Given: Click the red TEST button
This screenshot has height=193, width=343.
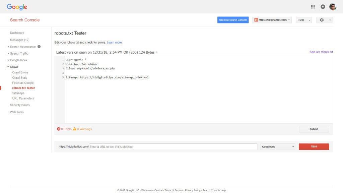Looking at the screenshot, I should 314,147.
